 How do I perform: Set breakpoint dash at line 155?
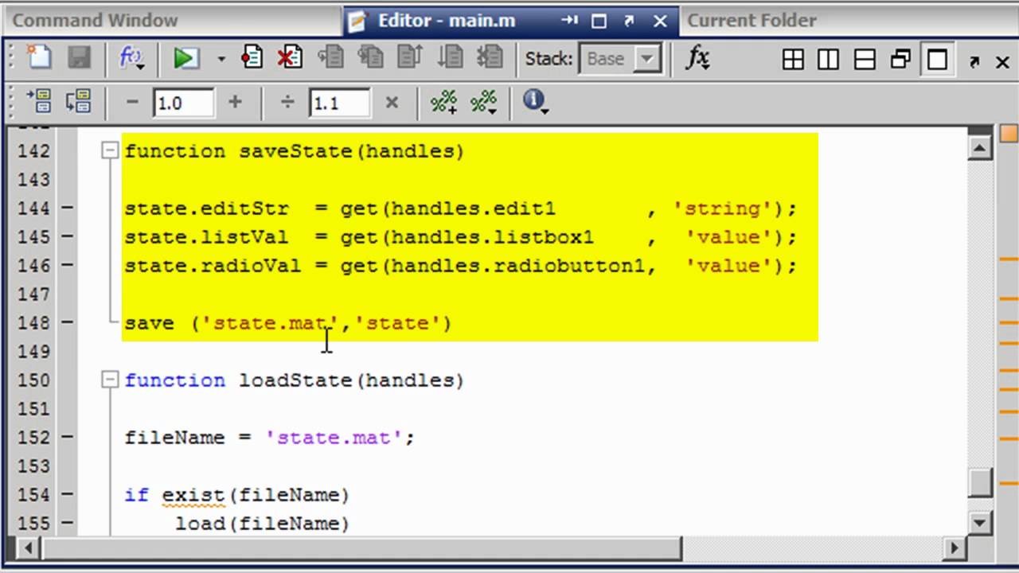[x=68, y=524]
